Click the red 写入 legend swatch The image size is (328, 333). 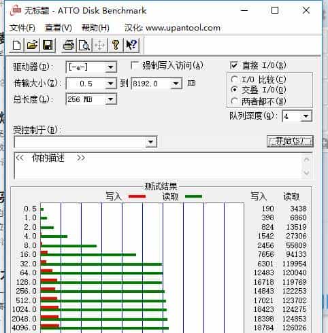(x=137, y=196)
